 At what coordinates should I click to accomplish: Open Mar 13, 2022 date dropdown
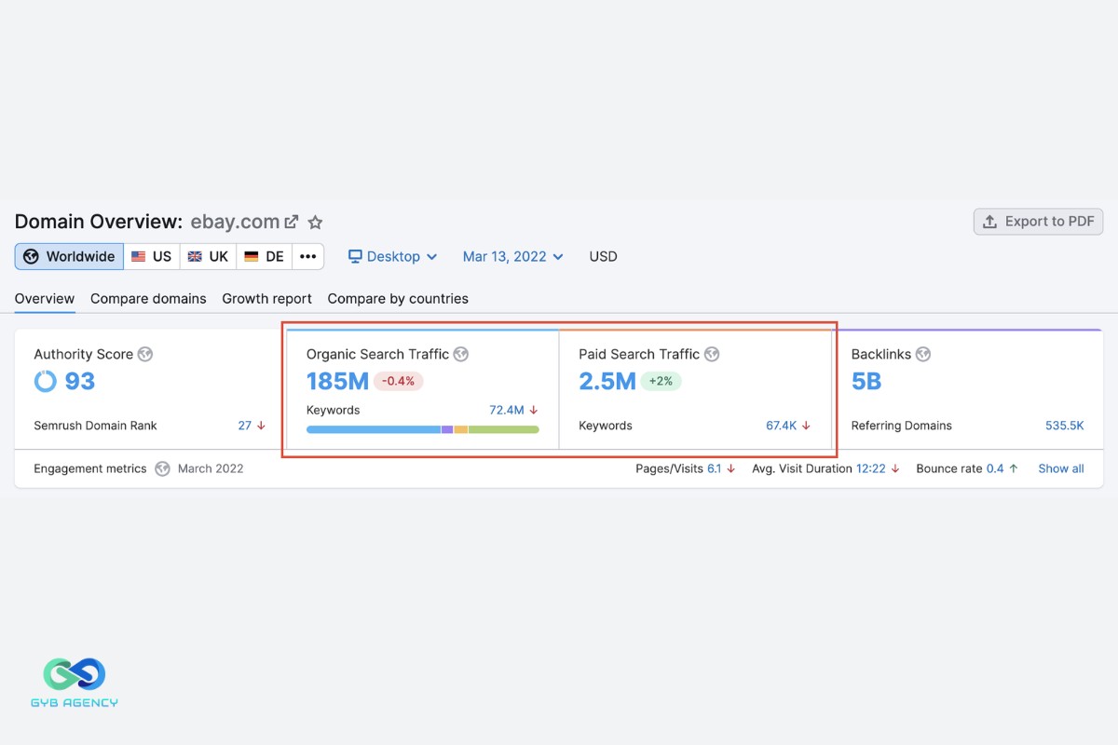click(512, 256)
